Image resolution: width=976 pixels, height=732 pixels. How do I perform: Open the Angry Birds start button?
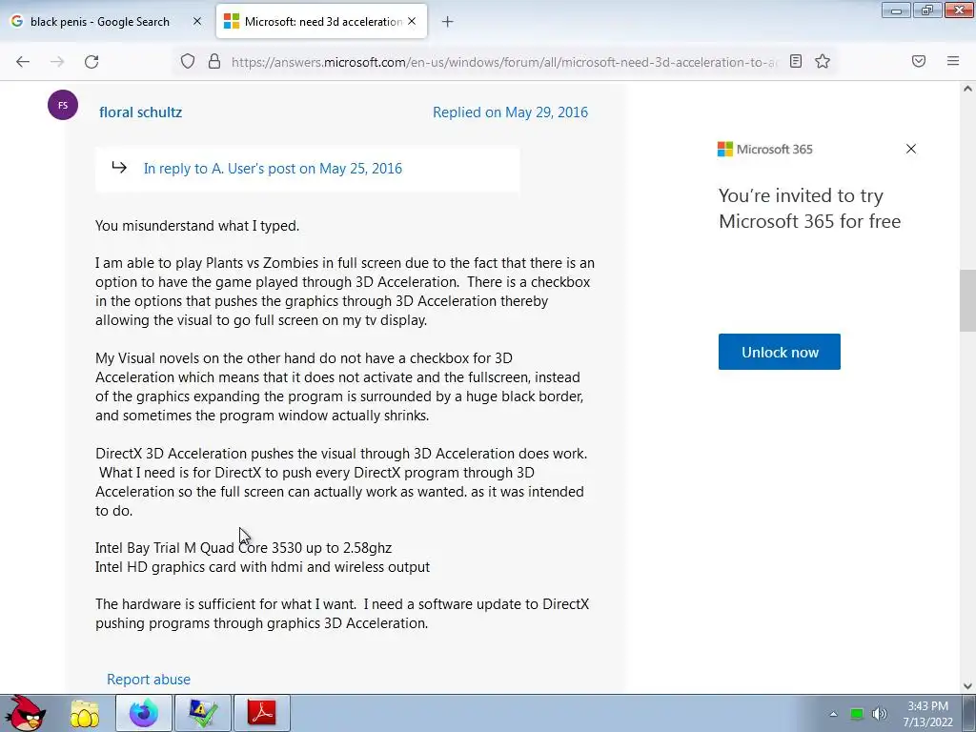pyautogui.click(x=25, y=713)
